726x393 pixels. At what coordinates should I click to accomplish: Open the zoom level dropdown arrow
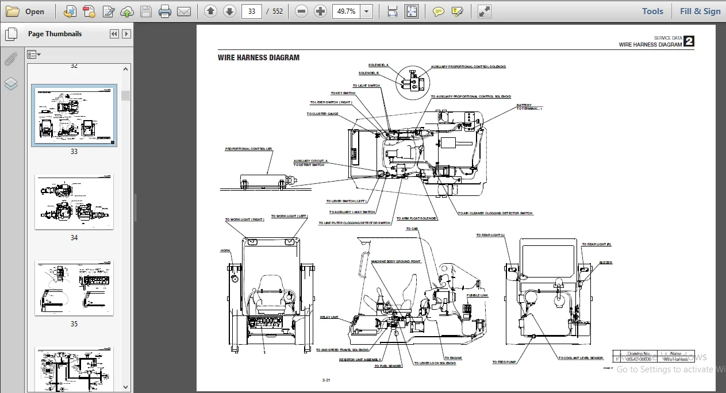pos(367,11)
